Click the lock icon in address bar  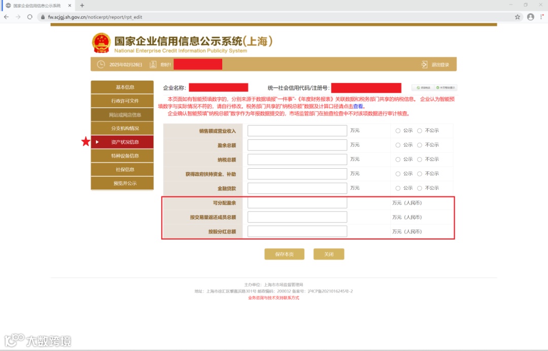(43, 17)
